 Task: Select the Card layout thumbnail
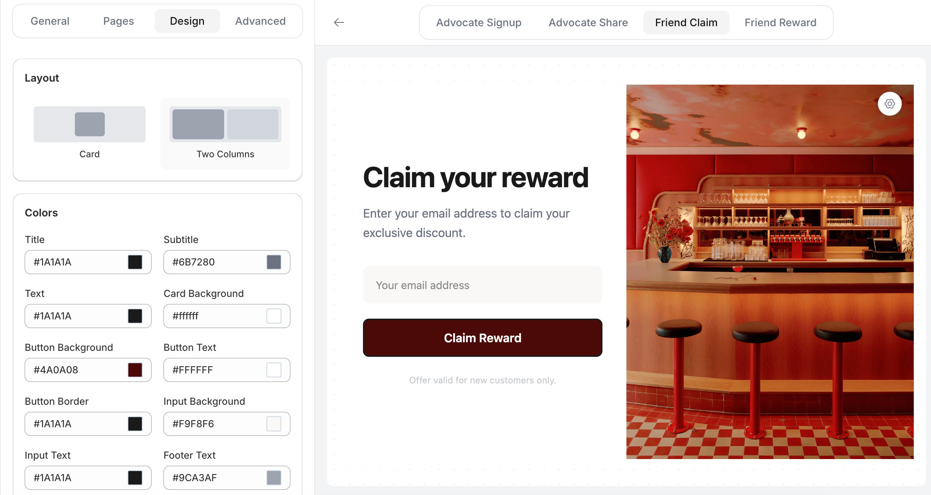tap(89, 124)
